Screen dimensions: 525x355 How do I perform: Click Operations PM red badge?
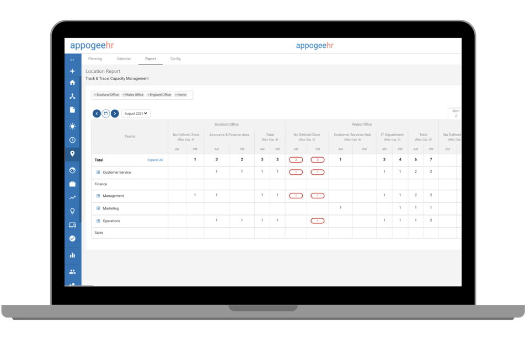click(318, 220)
